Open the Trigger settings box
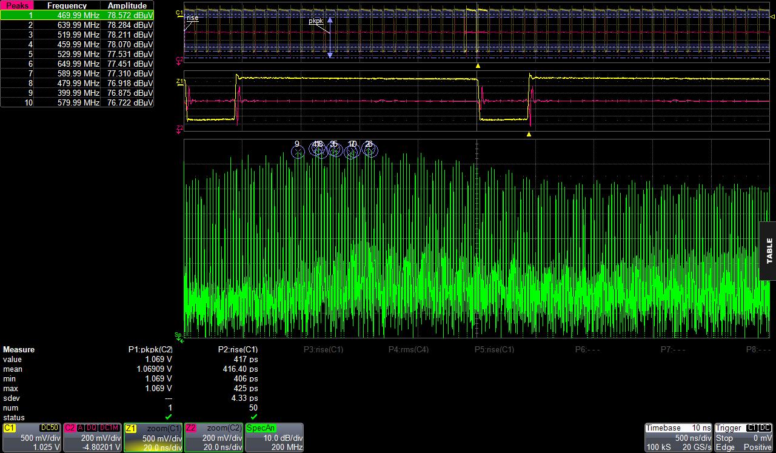 pos(743,437)
